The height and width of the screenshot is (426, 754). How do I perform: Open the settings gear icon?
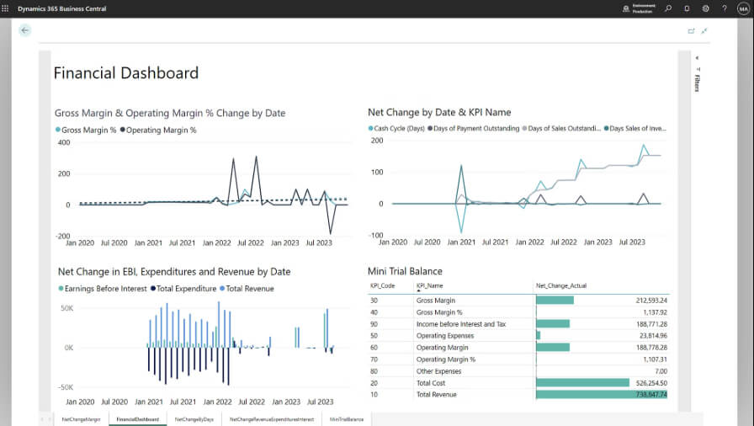(x=705, y=8)
